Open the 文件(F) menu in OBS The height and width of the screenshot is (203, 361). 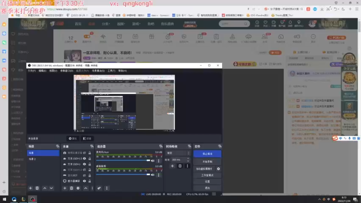click(x=32, y=71)
